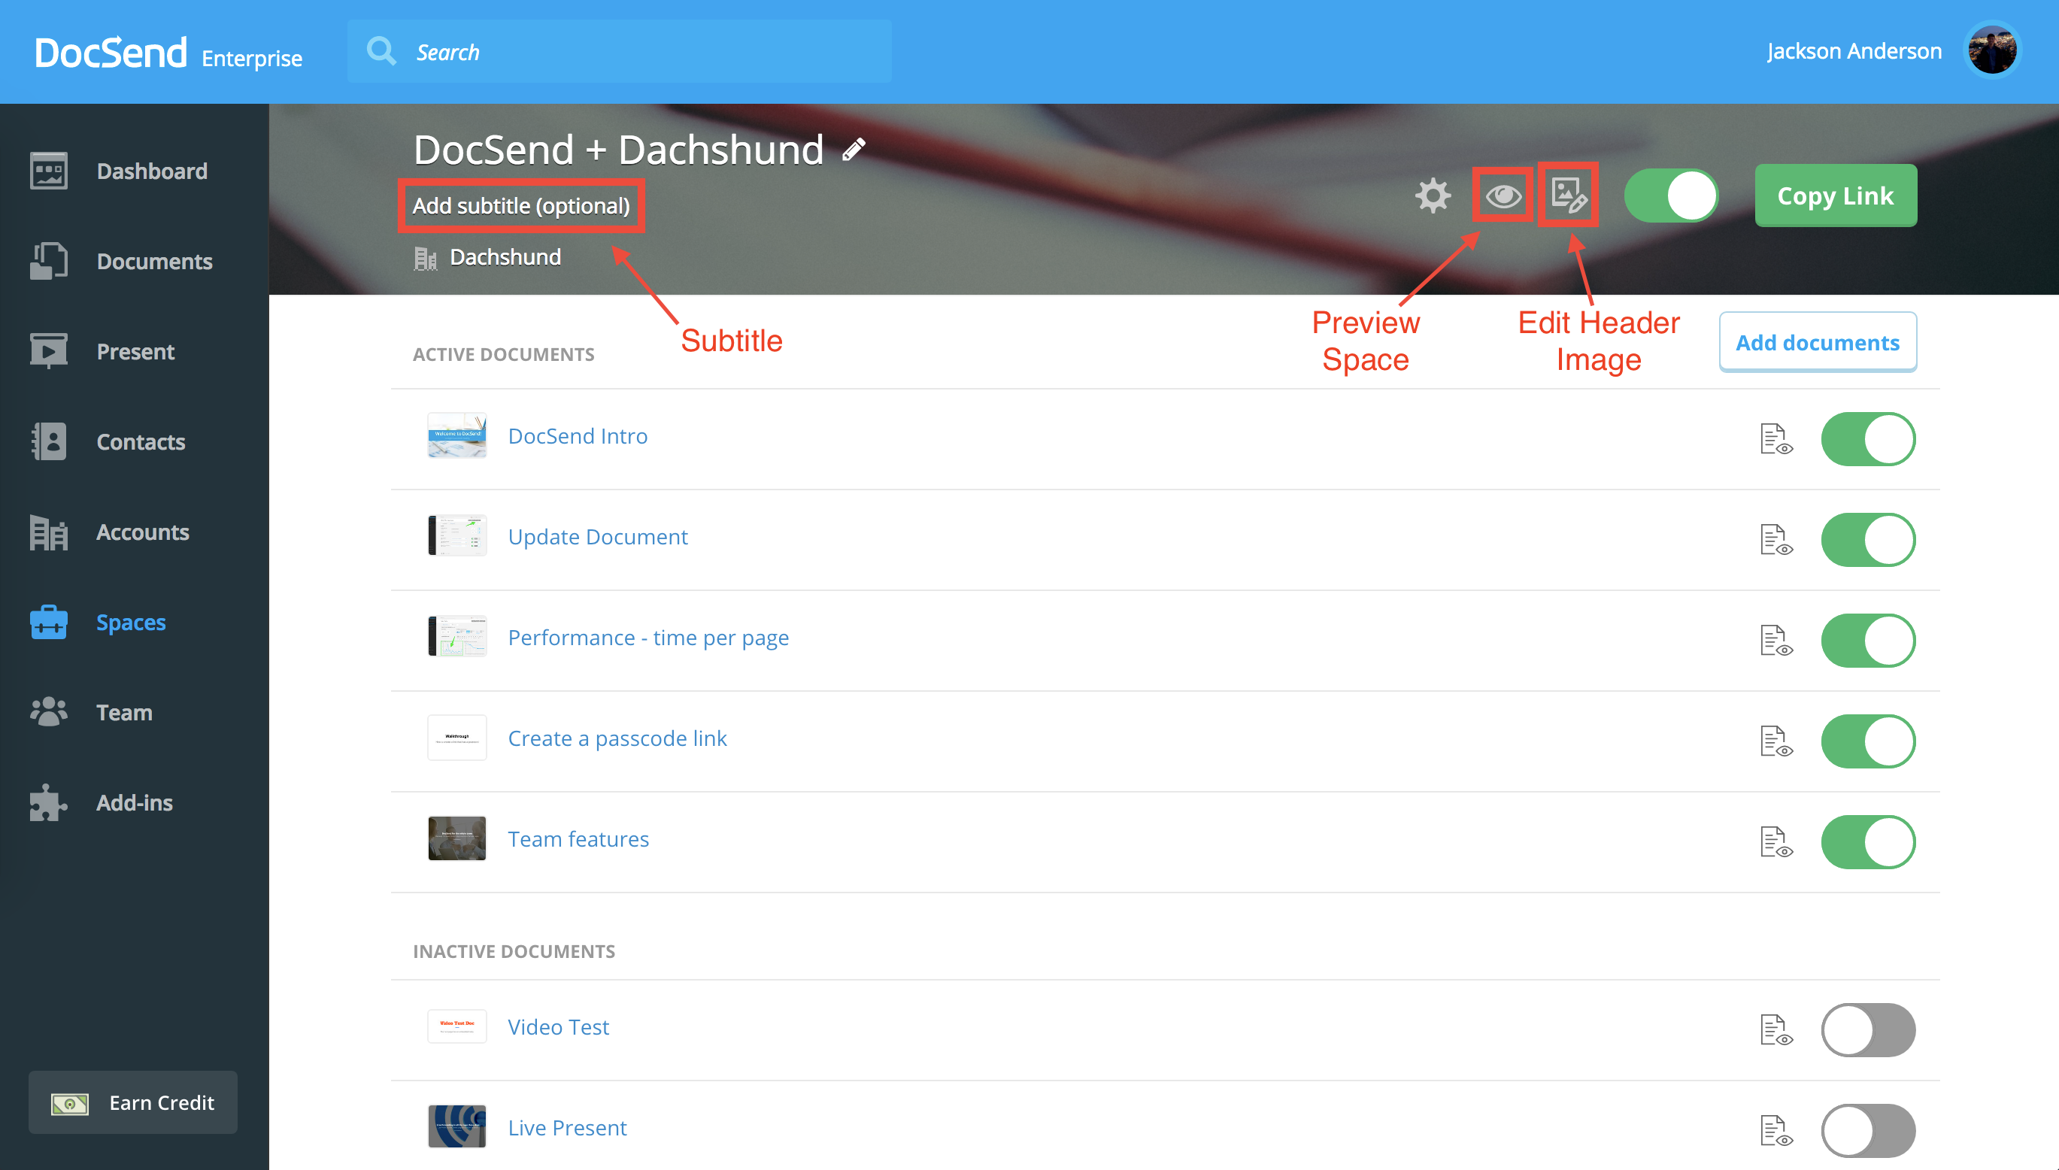Click the pencil icon beside space title

pos(854,150)
